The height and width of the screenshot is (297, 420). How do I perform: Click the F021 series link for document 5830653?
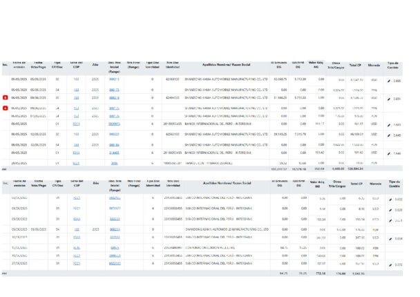coord(77,125)
